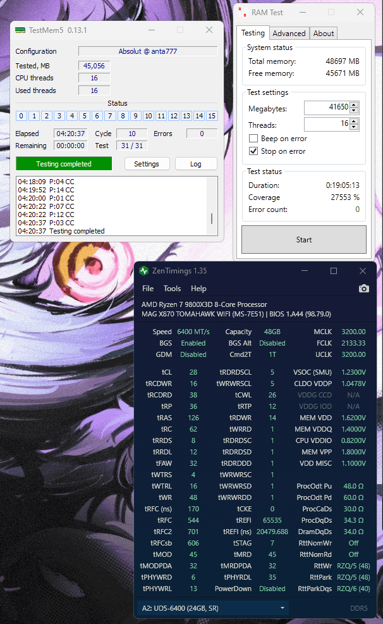Click the tRAS value 126
383x624 pixels.
click(193, 418)
